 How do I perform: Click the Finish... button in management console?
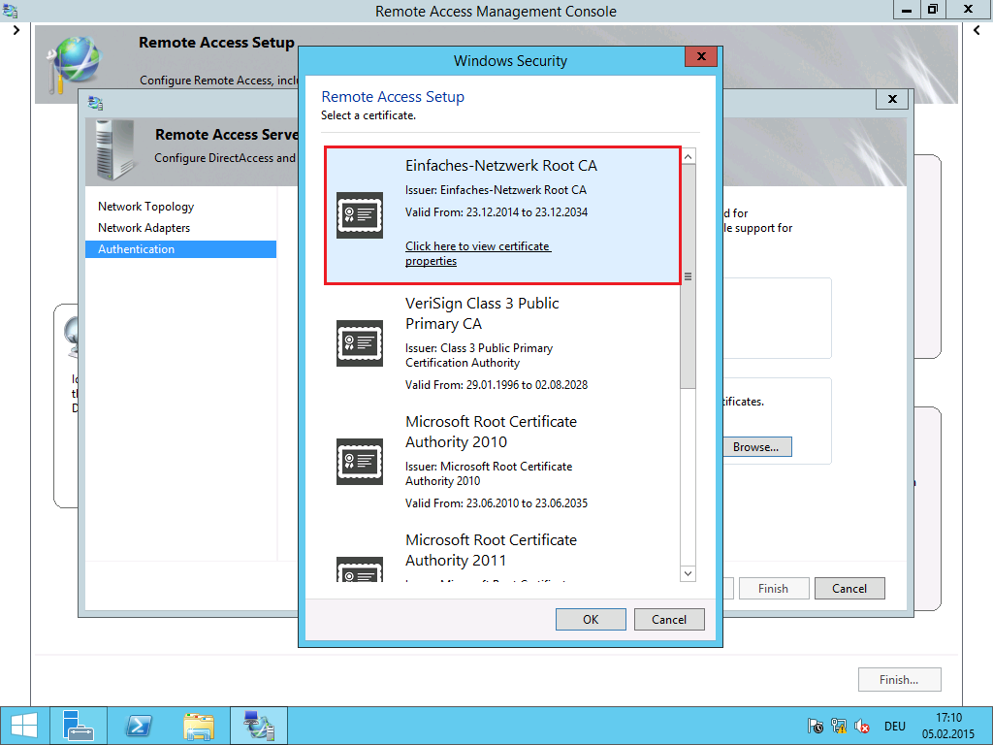coord(899,680)
